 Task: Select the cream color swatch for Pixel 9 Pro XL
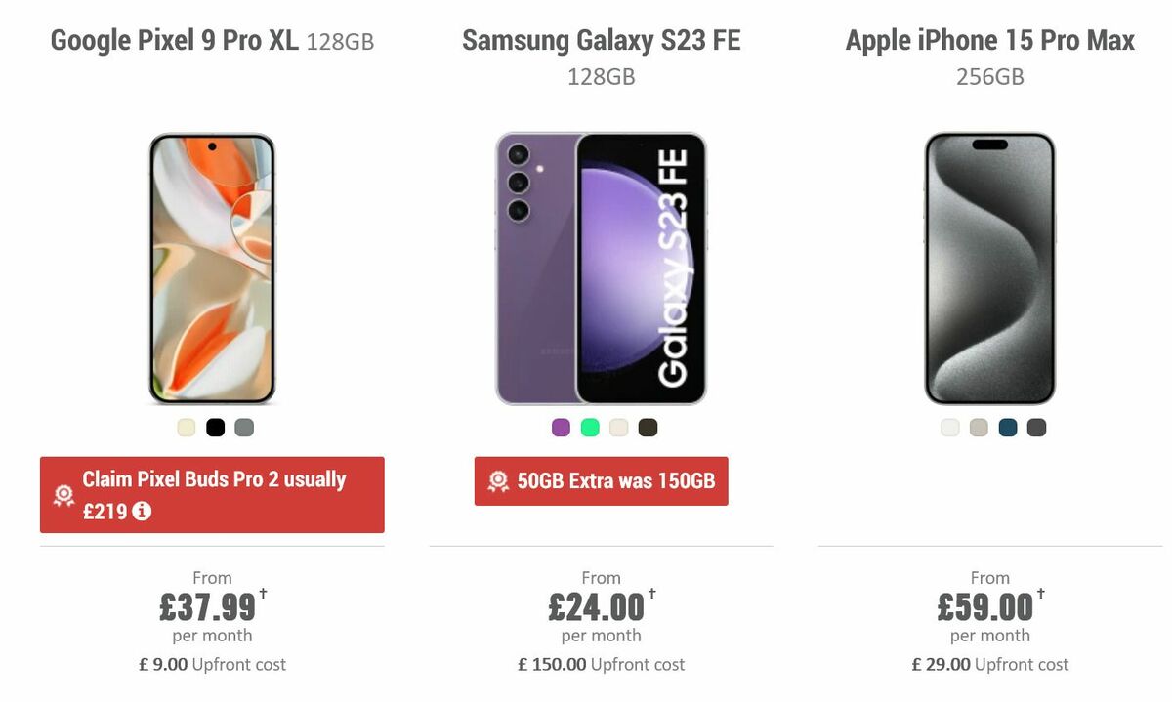185,427
